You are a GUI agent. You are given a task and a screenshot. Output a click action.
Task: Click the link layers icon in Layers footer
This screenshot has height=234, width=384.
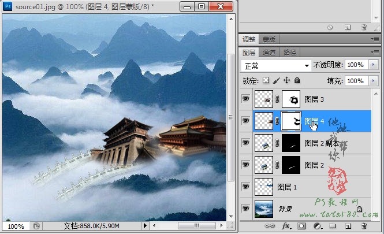point(270,226)
